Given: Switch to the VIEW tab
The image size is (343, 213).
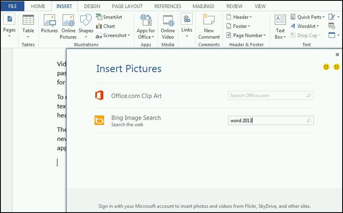Looking at the screenshot, I should (260, 7).
